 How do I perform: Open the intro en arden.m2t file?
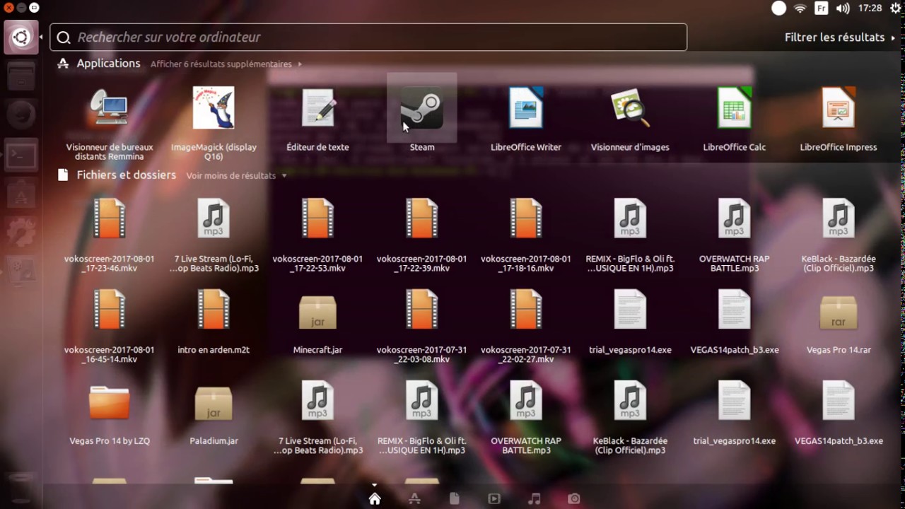click(214, 310)
